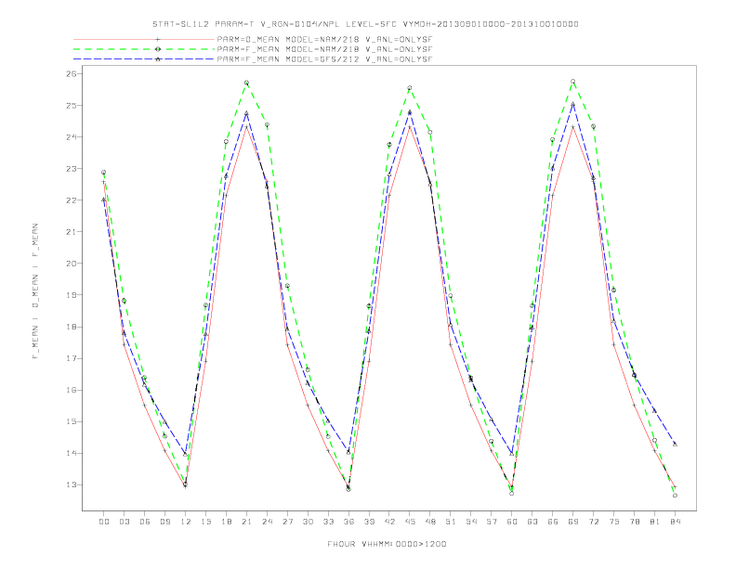This screenshot has height=568, width=736.
Task: Click x-axis forecast hour label 45
Action: tap(410, 522)
